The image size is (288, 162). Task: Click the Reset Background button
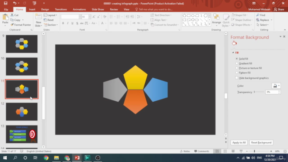(261, 143)
